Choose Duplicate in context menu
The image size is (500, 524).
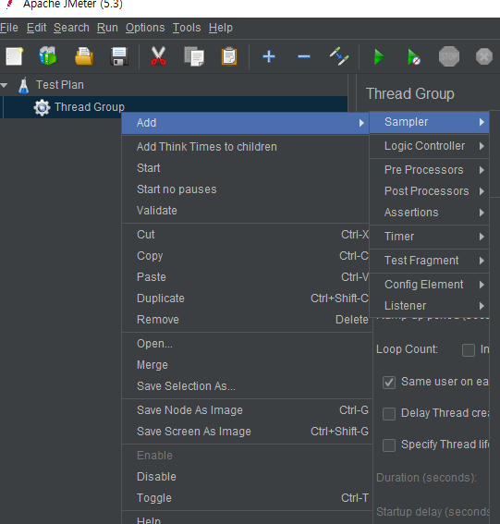(x=246, y=299)
